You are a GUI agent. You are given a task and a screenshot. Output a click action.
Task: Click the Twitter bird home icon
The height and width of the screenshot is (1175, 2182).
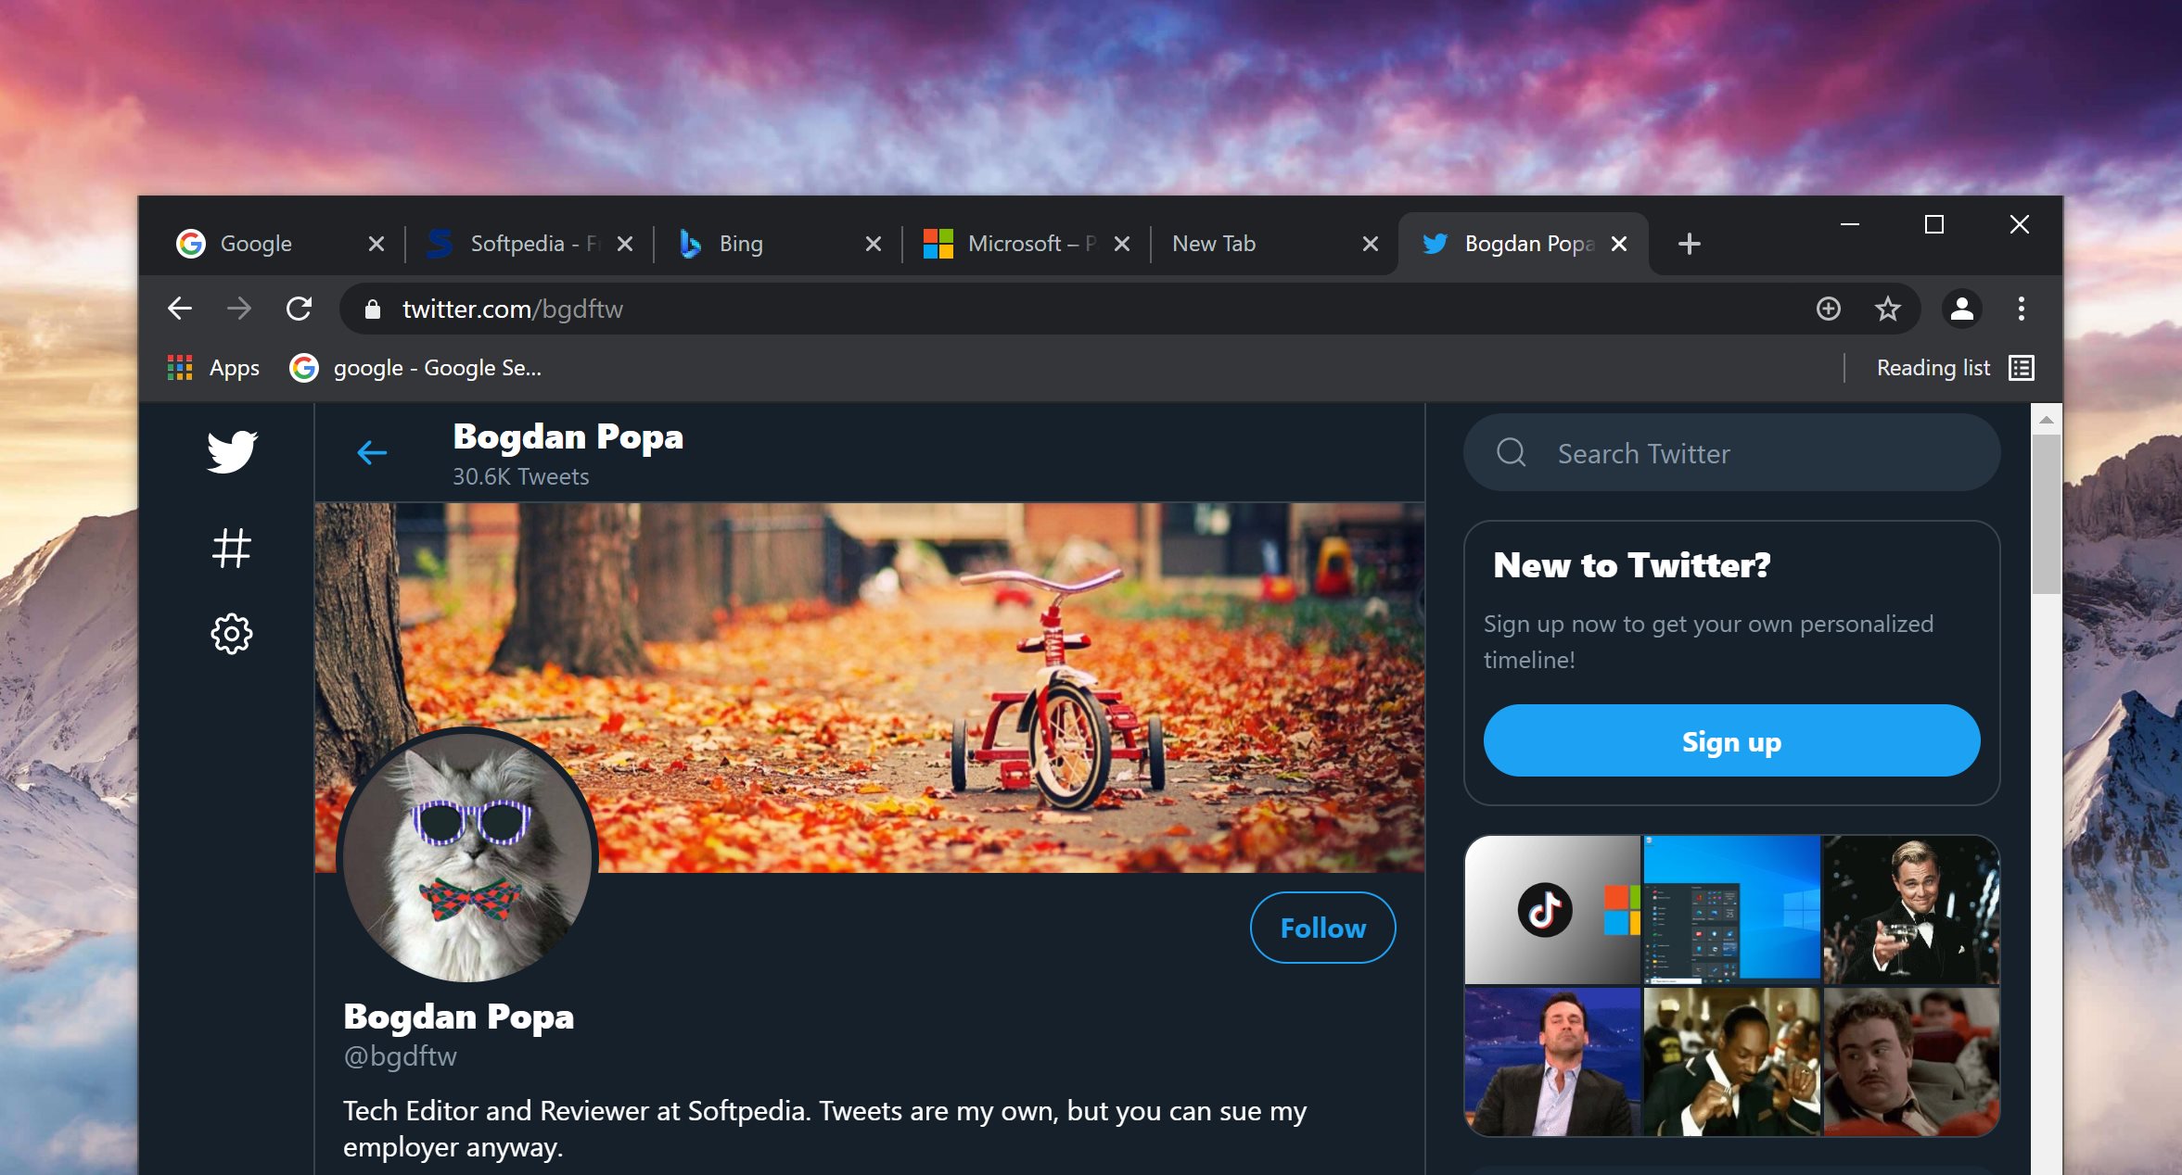pyautogui.click(x=234, y=453)
